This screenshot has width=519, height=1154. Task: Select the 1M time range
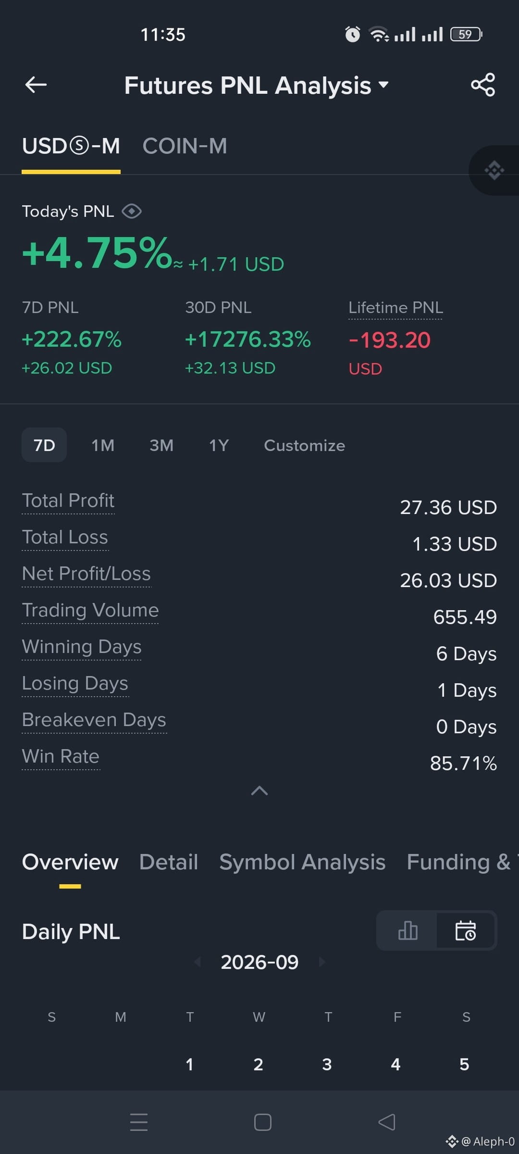[103, 445]
